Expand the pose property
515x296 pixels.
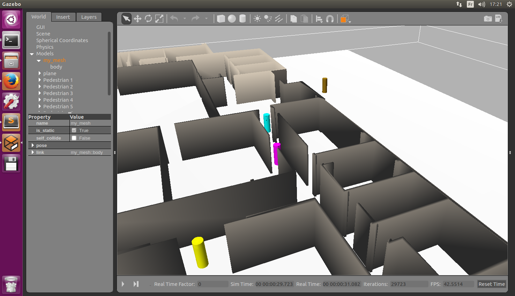[33, 145]
